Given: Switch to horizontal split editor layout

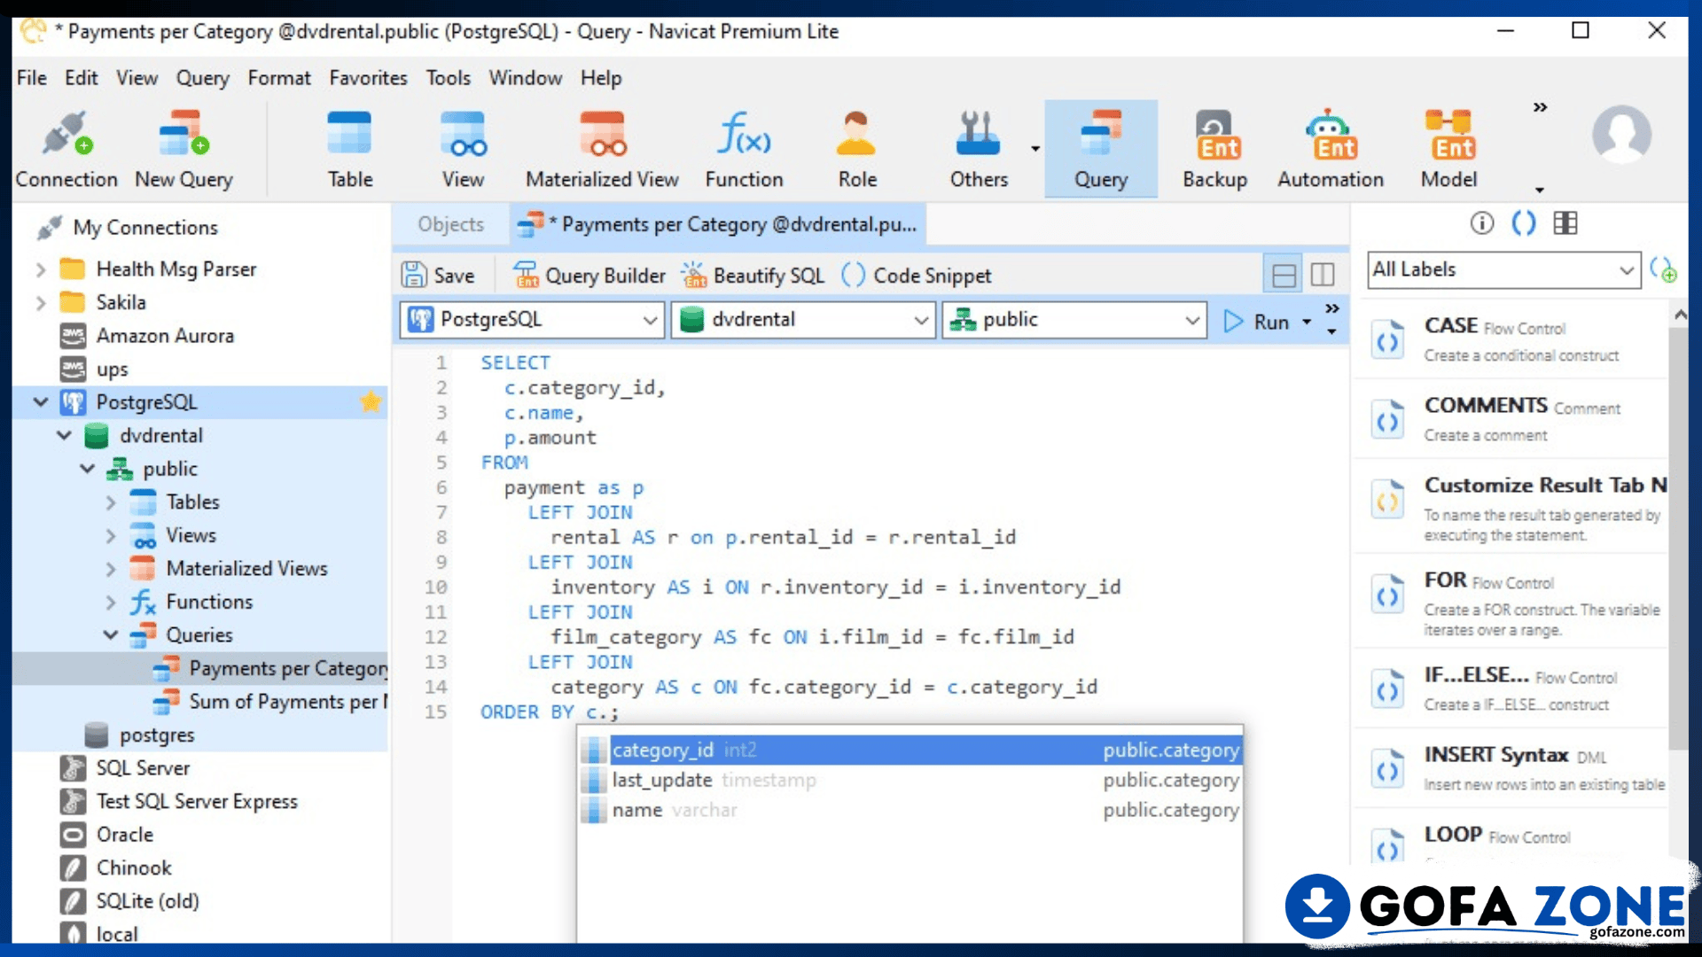Looking at the screenshot, I should tap(1284, 276).
